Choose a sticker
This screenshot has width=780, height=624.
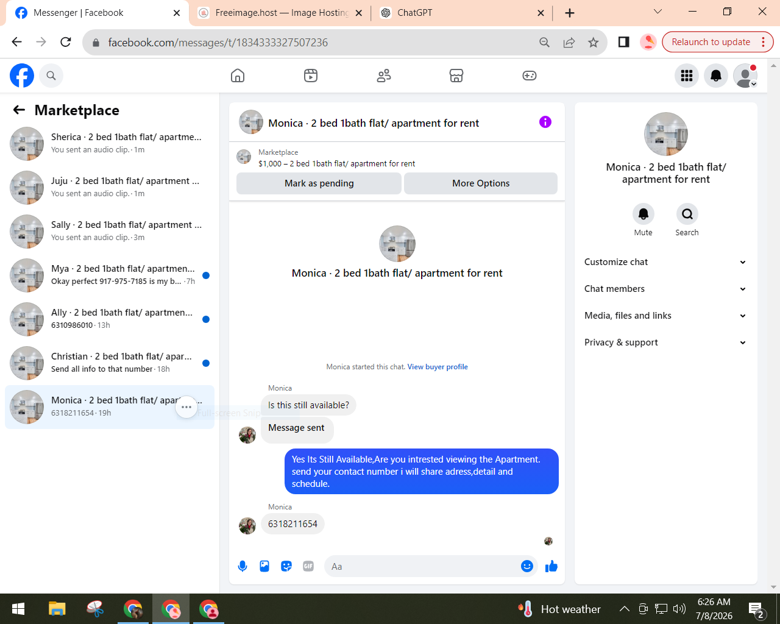286,566
